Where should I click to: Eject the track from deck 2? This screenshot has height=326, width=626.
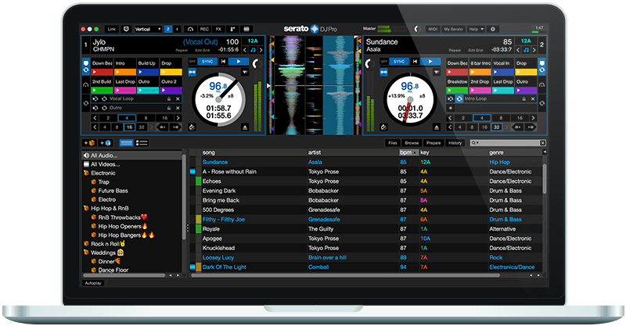pyautogui.click(x=437, y=127)
